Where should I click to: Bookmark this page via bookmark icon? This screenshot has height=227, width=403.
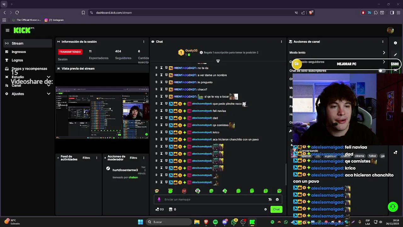[83, 13]
